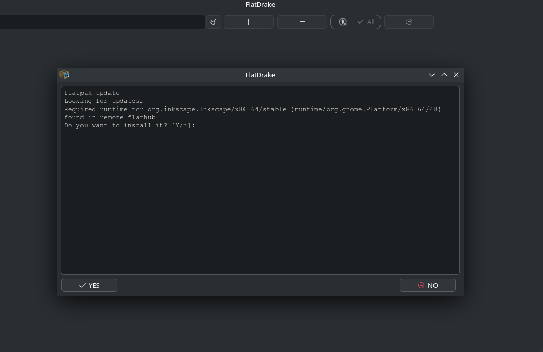Click the main window FlatDrake title
Image resolution: width=543 pixels, height=352 pixels.
[260, 5]
